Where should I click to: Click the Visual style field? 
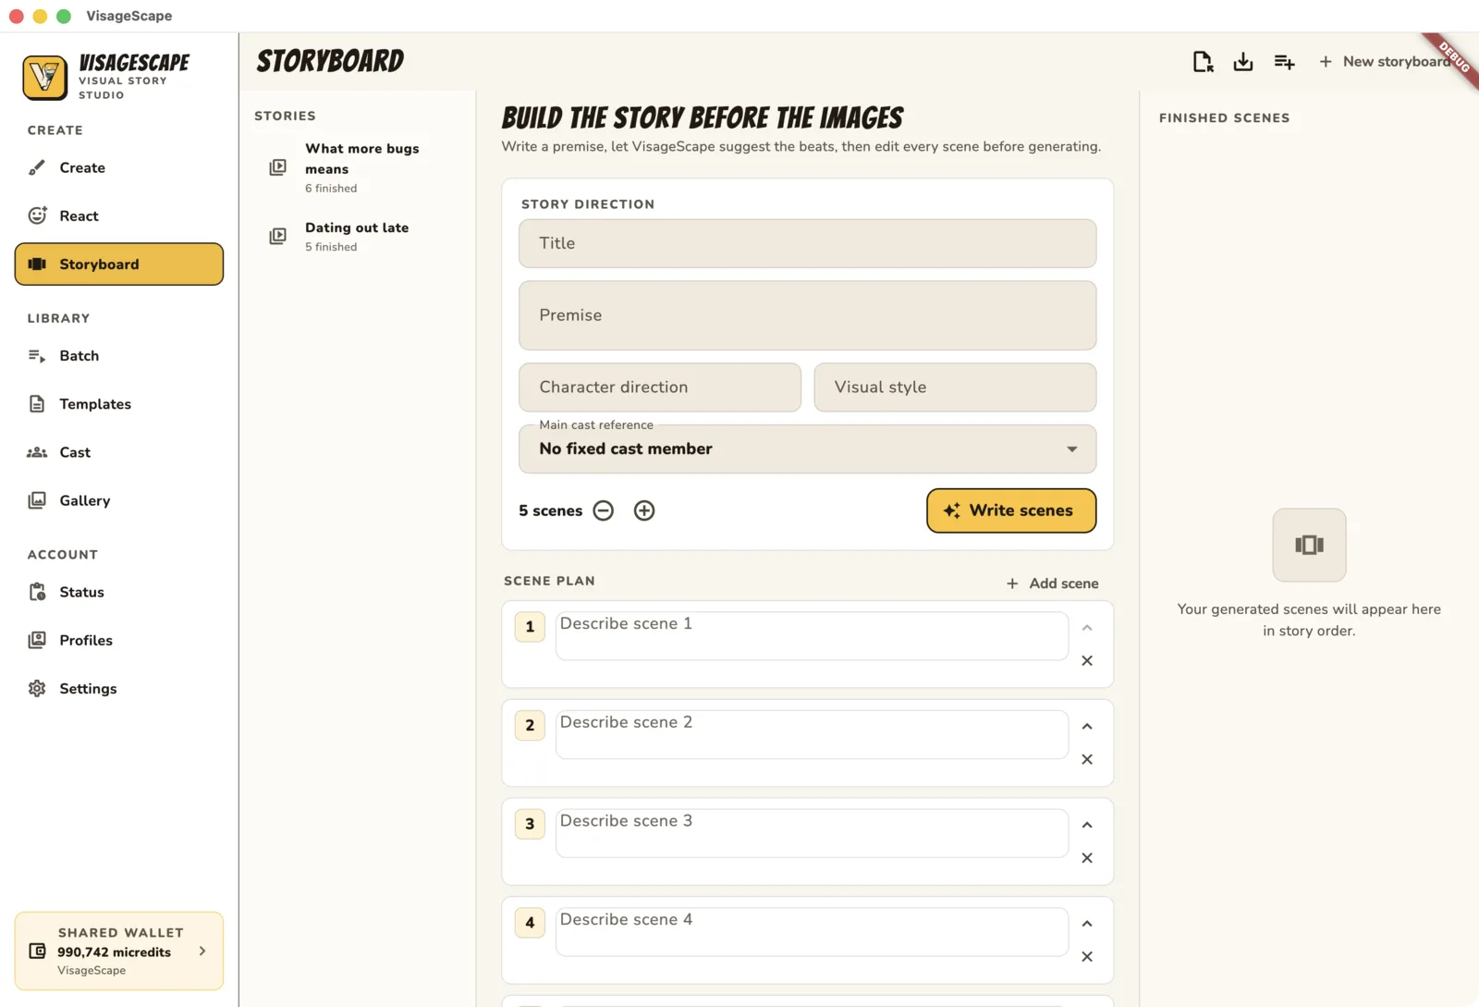pyautogui.click(x=955, y=387)
